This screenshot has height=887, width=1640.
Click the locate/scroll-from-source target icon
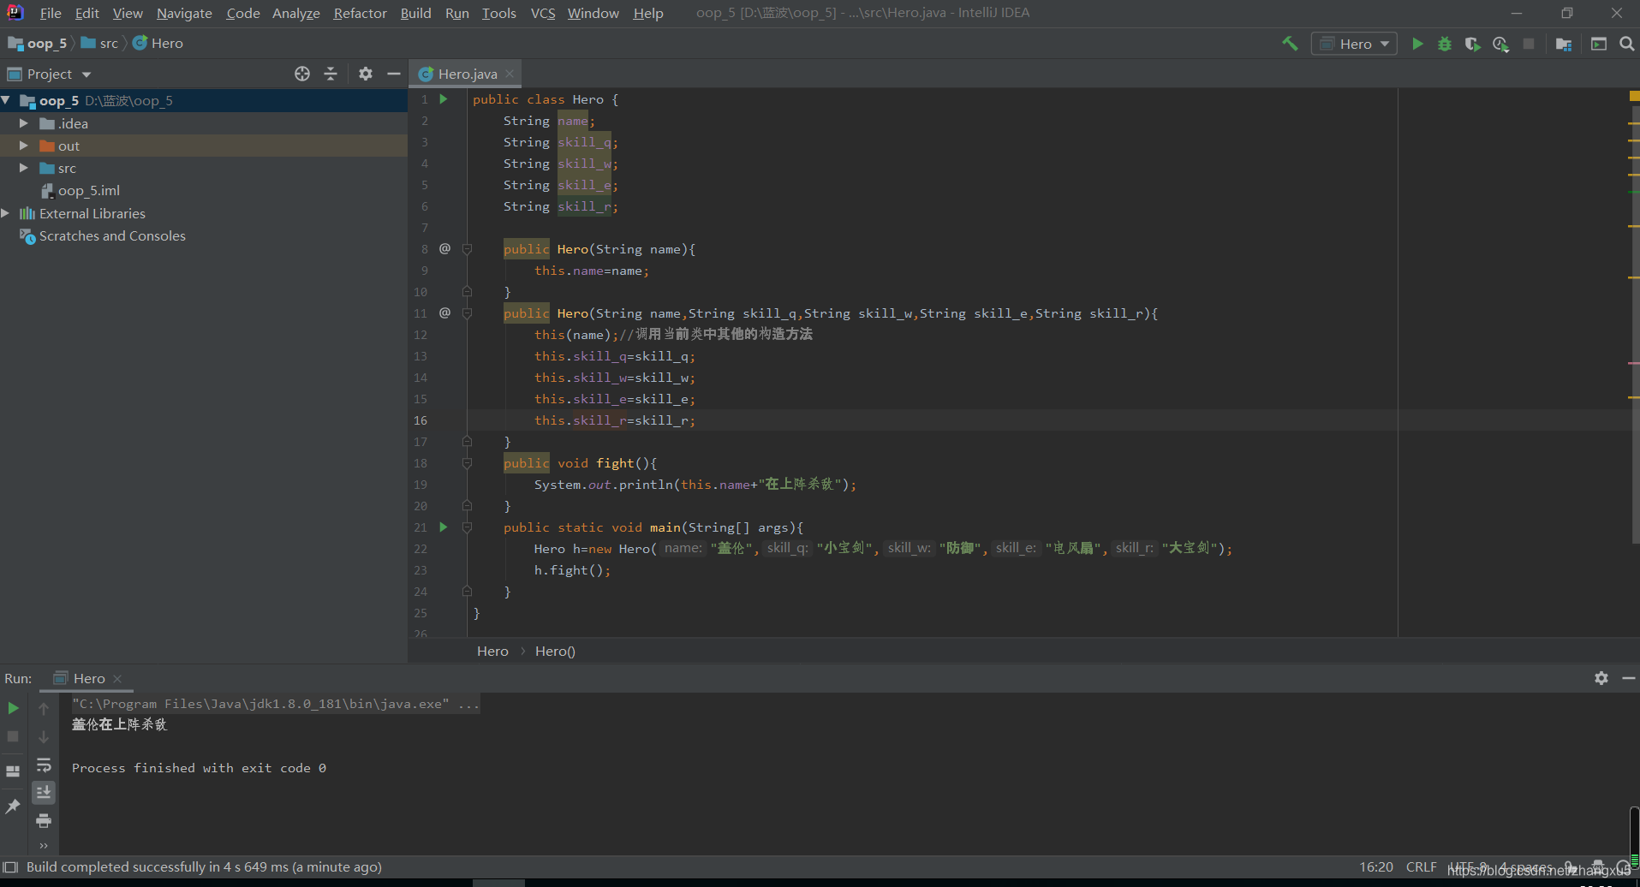302,74
